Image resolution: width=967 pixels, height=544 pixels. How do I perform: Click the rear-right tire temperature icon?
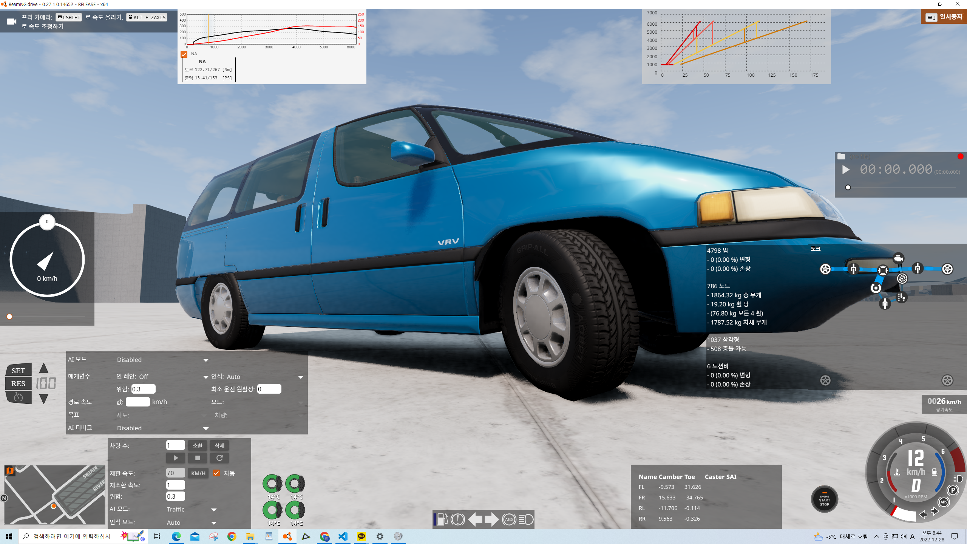click(295, 510)
